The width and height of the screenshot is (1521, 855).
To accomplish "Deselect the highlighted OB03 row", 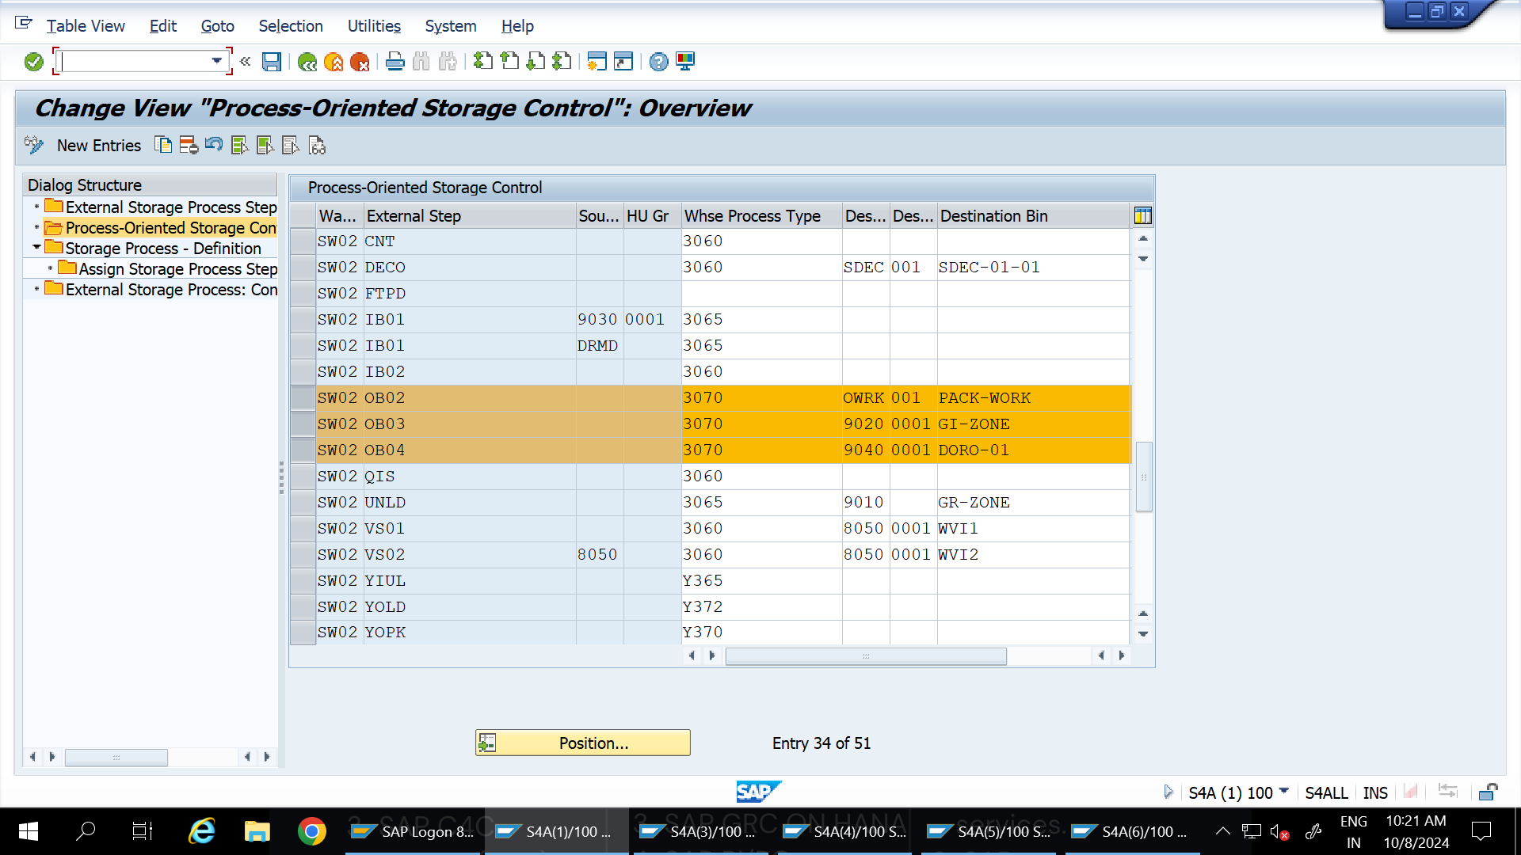I will point(302,424).
